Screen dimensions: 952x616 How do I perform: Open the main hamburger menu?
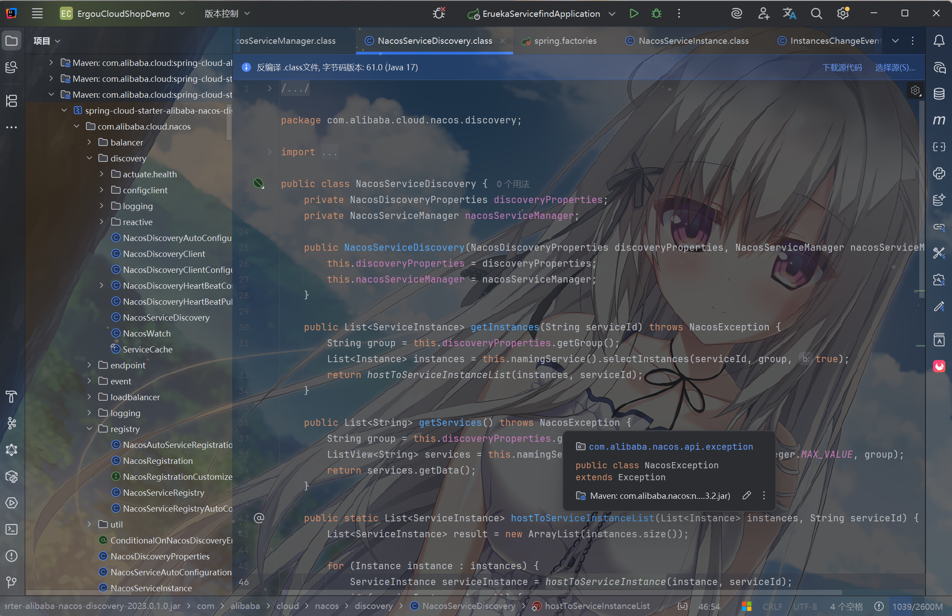(37, 14)
